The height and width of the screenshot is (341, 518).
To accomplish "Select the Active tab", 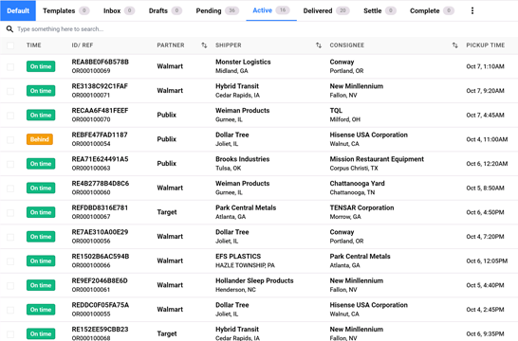I will 271,10.
